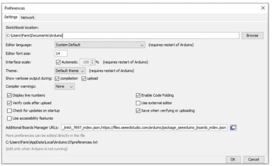Select the Settings tab
This screenshot has height=166, width=272.
tap(11, 17)
